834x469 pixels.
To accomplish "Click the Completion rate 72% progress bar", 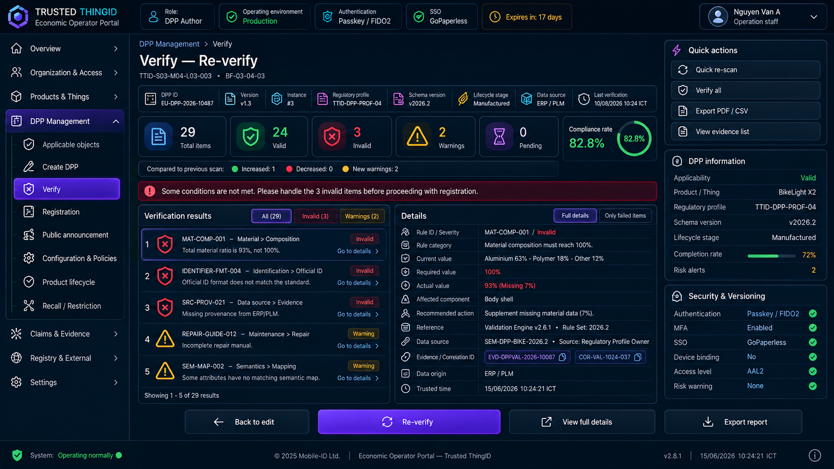I will click(x=771, y=256).
